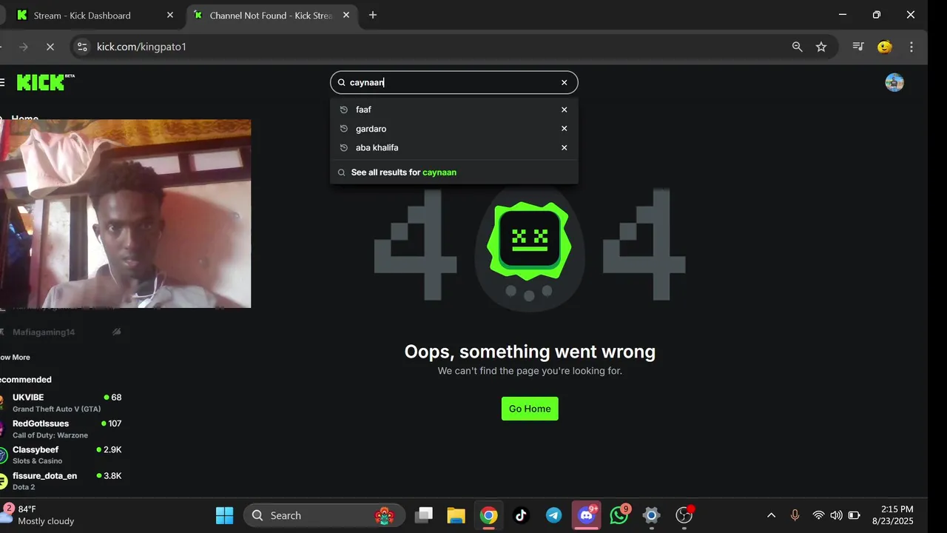Click the Kick logo in header
The image size is (947, 533).
pyautogui.click(x=45, y=81)
